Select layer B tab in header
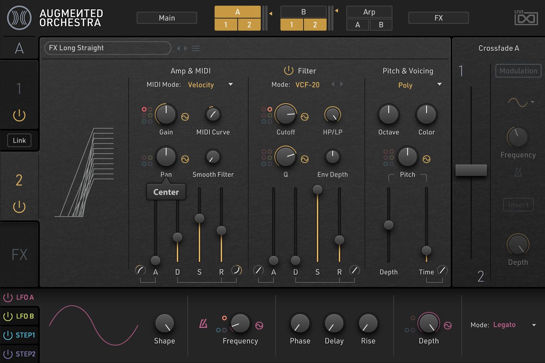Screen dimensions: 545x363 click(304, 12)
